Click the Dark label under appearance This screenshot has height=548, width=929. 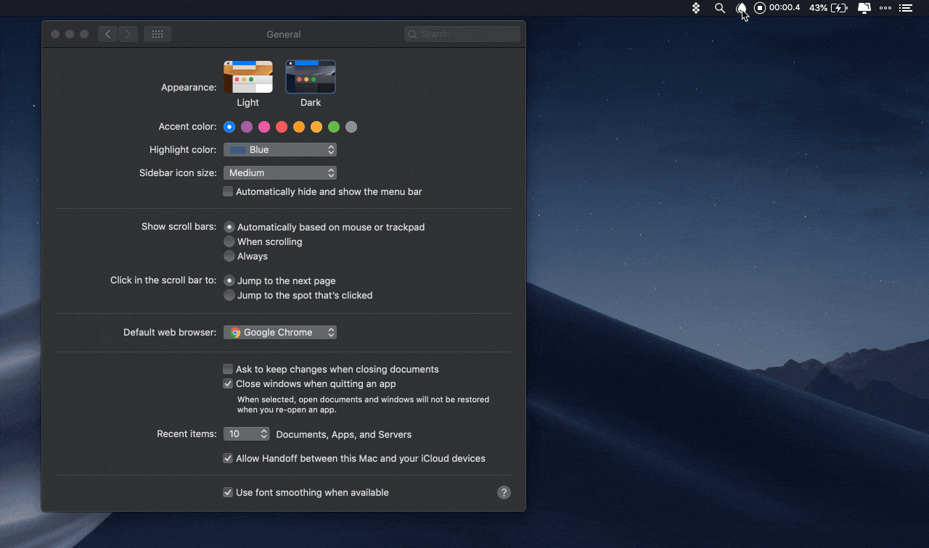(311, 103)
